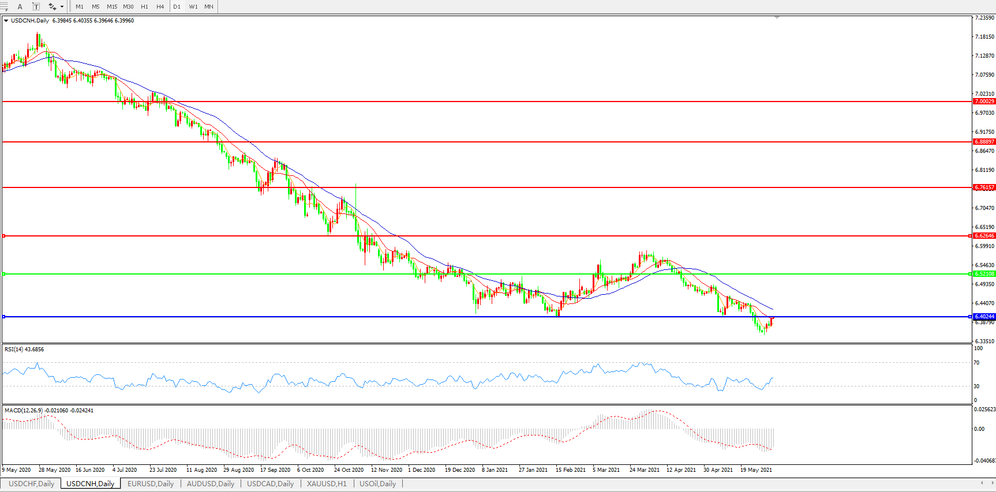This screenshot has height=492, width=996.
Task: Toggle the H4 timeframe
Action: tap(160, 6)
